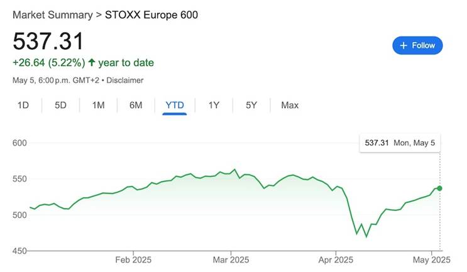This screenshot has width=467, height=272.
Task: Select the 5D time range tab
Action: tap(60, 106)
